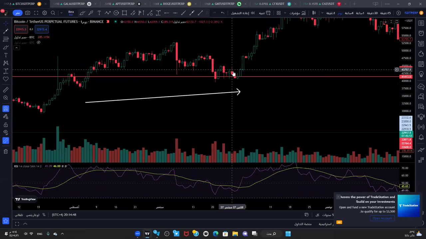Create an alert with the alarm clock button
Screen dimensions: 426x239
tap(265, 13)
